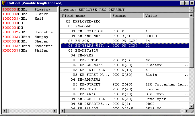Click the EM-JOB-TITLE value Developer
This screenshot has width=195, height=116.
[x=156, y=99]
